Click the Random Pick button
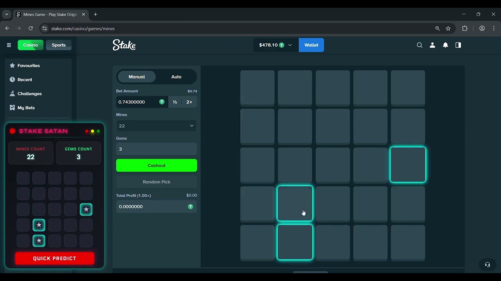 157,182
